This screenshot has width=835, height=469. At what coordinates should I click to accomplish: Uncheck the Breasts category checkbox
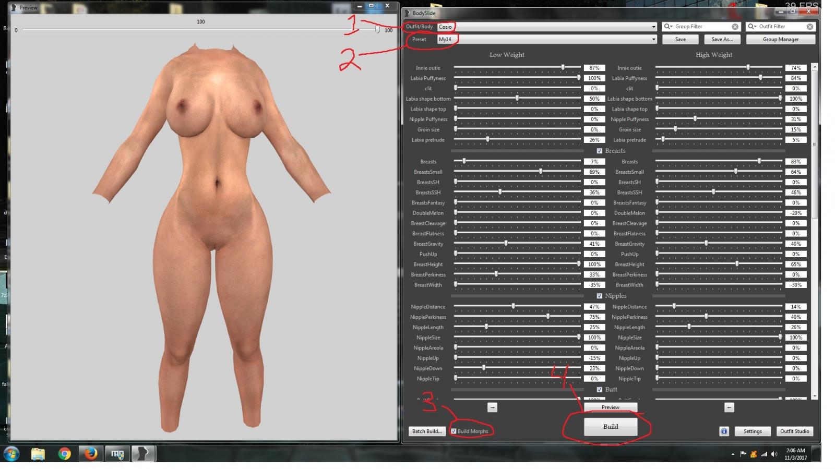(599, 151)
